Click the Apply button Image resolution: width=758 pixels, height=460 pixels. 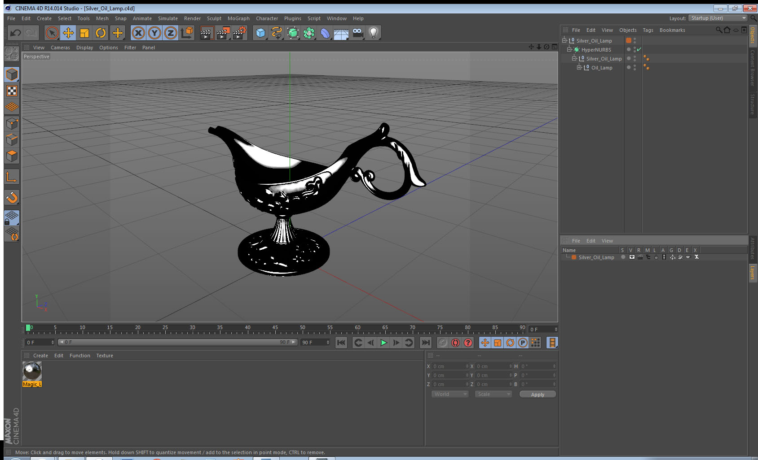pyautogui.click(x=538, y=394)
